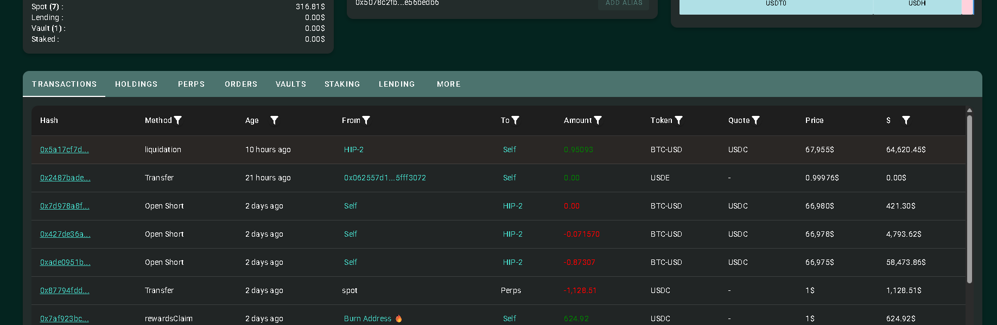
Task: Click the USDT0 allocation bar segment
Action: [776, 5]
